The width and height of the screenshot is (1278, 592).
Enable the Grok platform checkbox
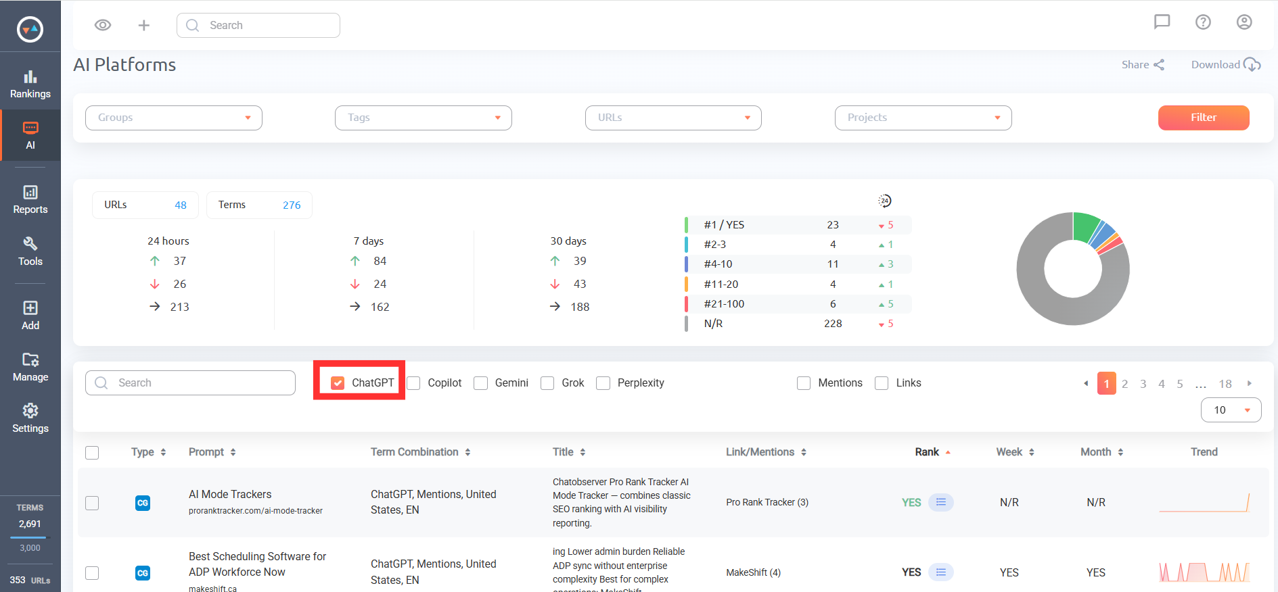[547, 383]
